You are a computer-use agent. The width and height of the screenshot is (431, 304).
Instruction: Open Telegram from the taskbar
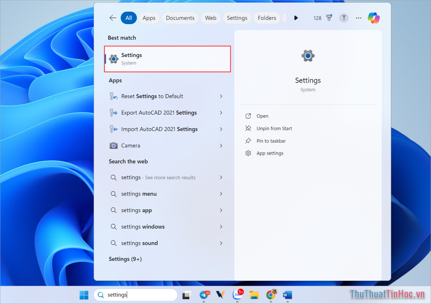pos(204,295)
